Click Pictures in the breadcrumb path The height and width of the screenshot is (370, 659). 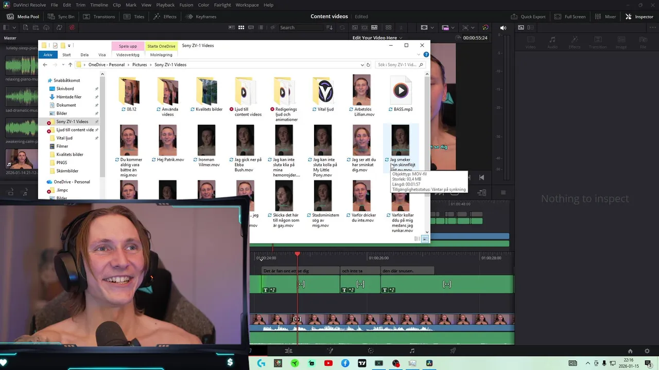140,65
